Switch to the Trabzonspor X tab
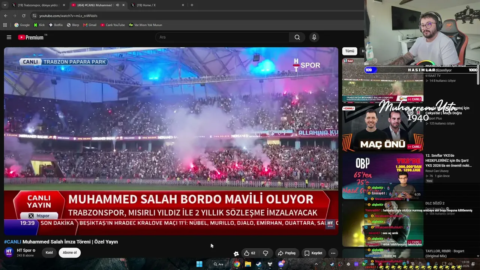Viewport: 480px width, 270px height. coord(37,5)
